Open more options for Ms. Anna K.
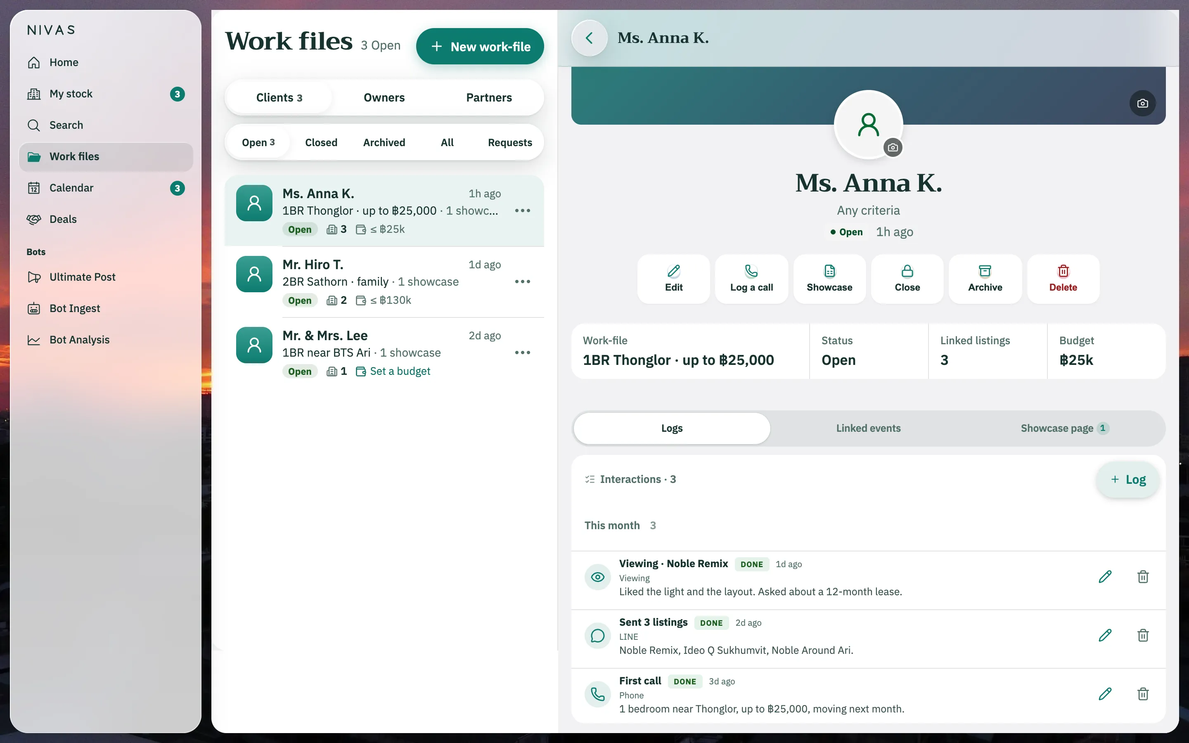 [522, 211]
